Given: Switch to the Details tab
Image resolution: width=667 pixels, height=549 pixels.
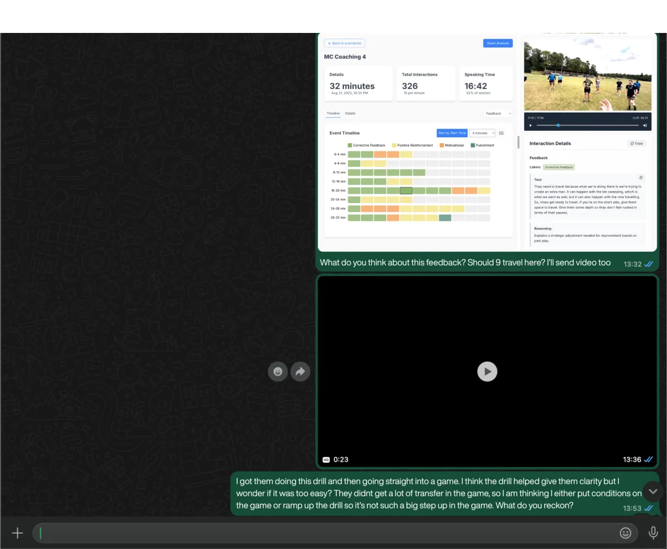Looking at the screenshot, I should click(x=351, y=114).
